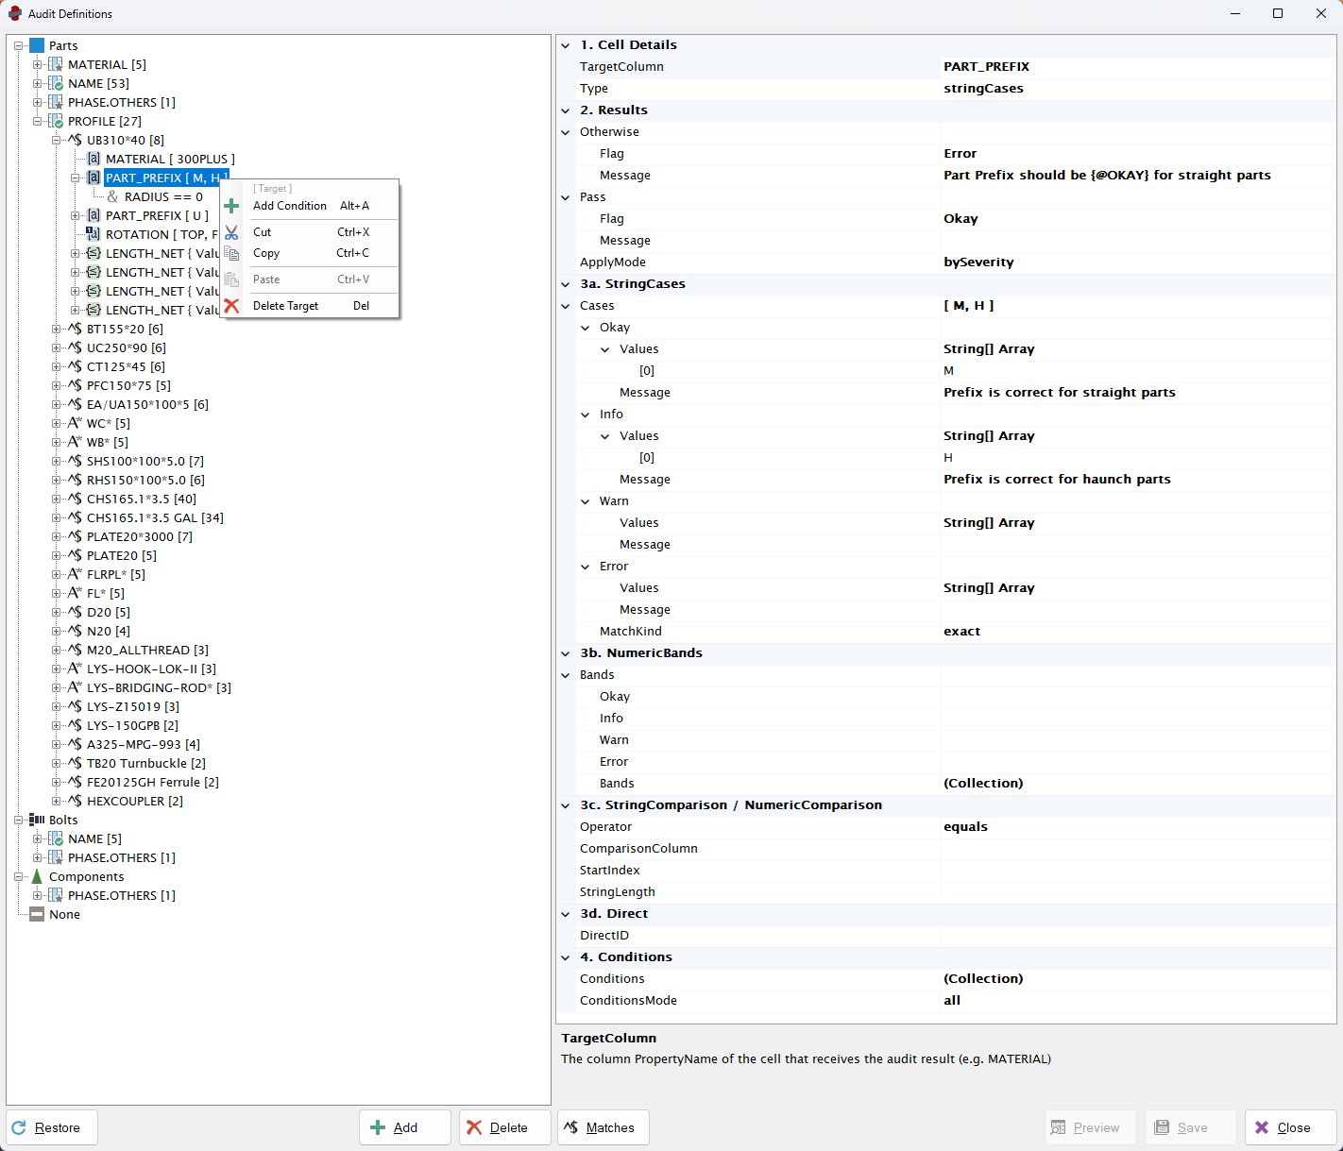Viewport: 1343px width, 1151px height.
Task: Click the blue Parts root node icon
Action: [37, 45]
